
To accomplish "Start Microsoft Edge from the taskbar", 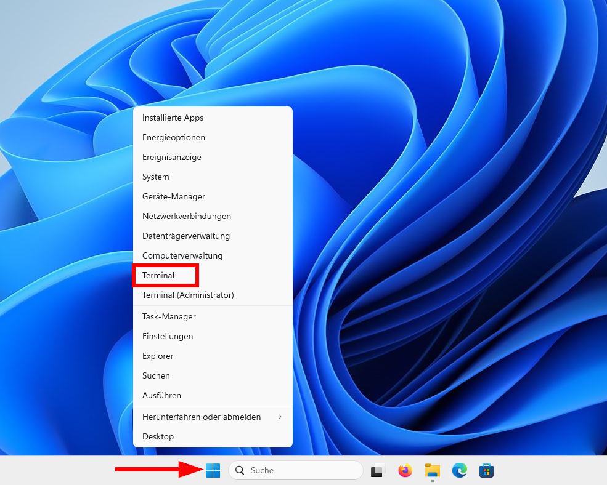I will (459, 470).
